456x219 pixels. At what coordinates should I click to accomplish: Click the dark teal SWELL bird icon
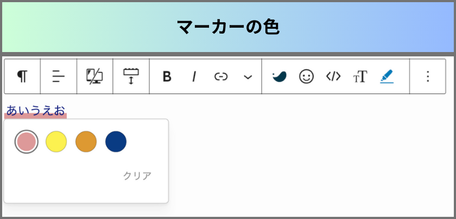(280, 76)
